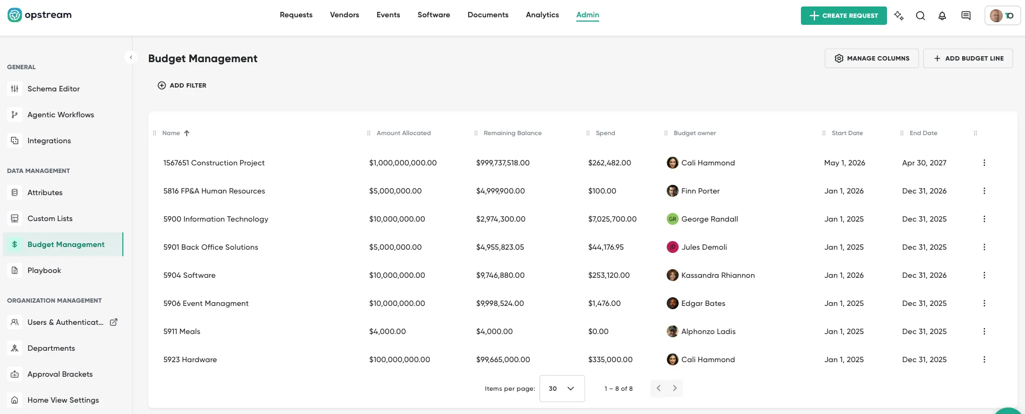Open row menu for 5906 Event Managment

point(984,303)
